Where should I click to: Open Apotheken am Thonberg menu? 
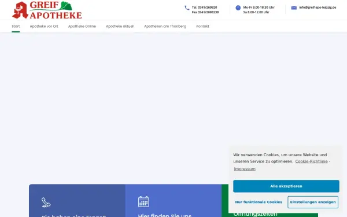165,27
